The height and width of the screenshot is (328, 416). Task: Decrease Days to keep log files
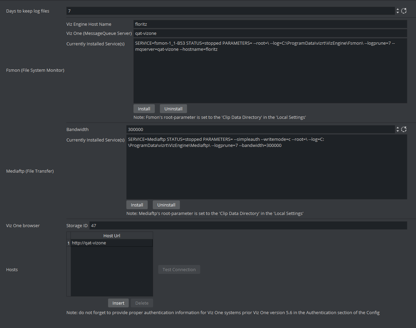398,13
